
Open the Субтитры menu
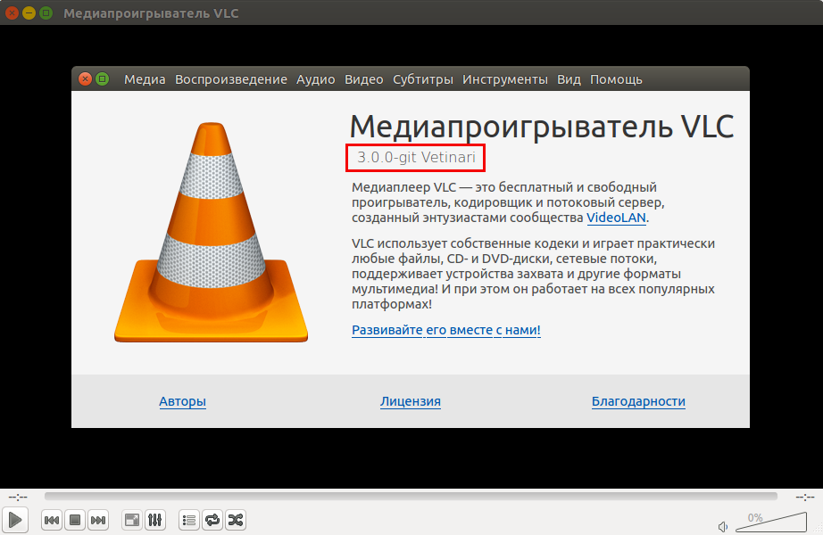click(423, 79)
